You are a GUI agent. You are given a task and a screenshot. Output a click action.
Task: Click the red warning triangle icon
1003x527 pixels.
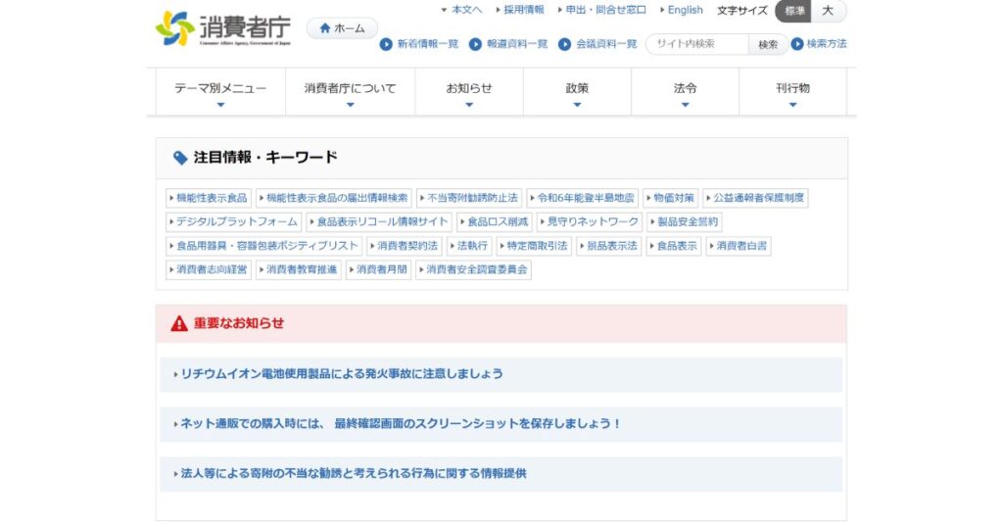click(179, 323)
